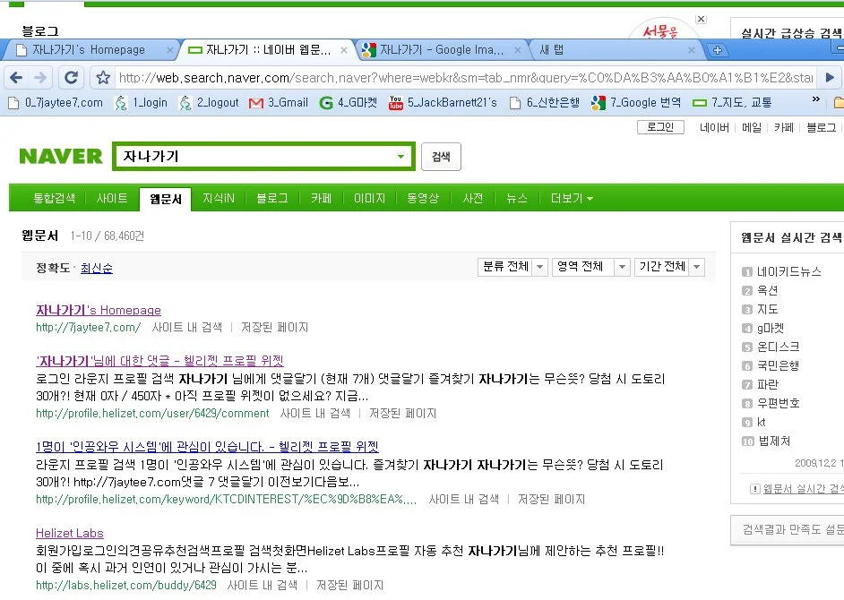Close the 네이버 웹문서 tab

(344, 50)
